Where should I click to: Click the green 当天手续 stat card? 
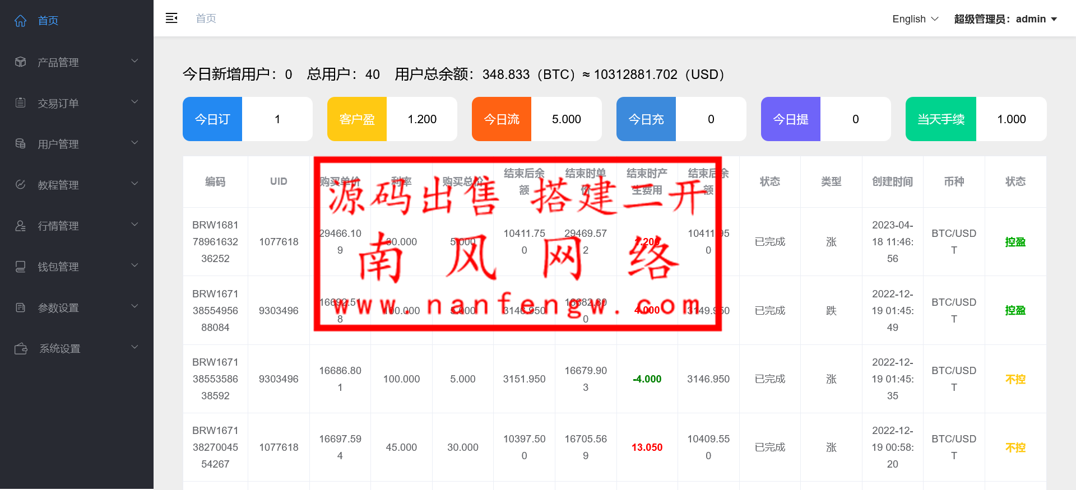[x=940, y=119]
